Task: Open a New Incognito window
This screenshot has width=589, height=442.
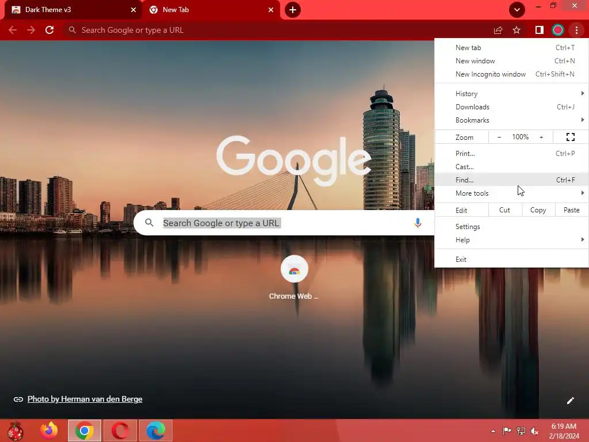Action: 511,74
